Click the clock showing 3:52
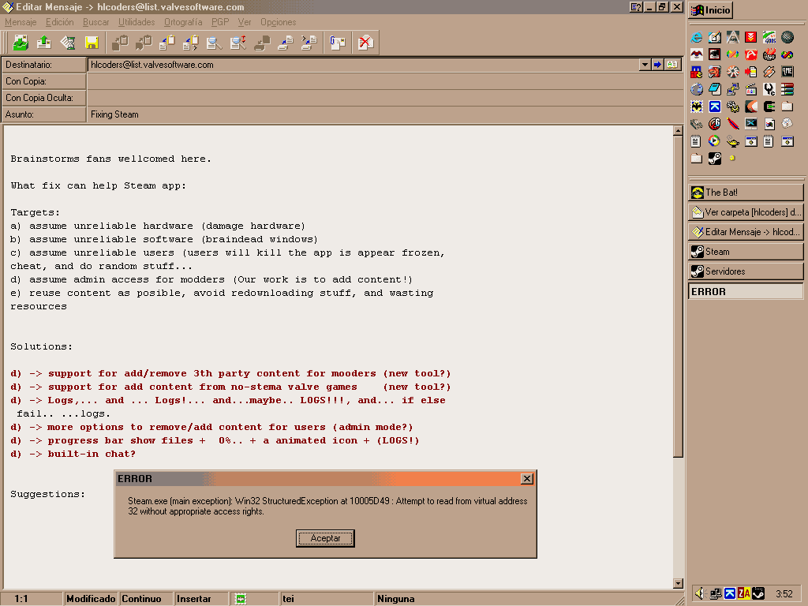Screen dimensions: 808x606 [x=784, y=594]
